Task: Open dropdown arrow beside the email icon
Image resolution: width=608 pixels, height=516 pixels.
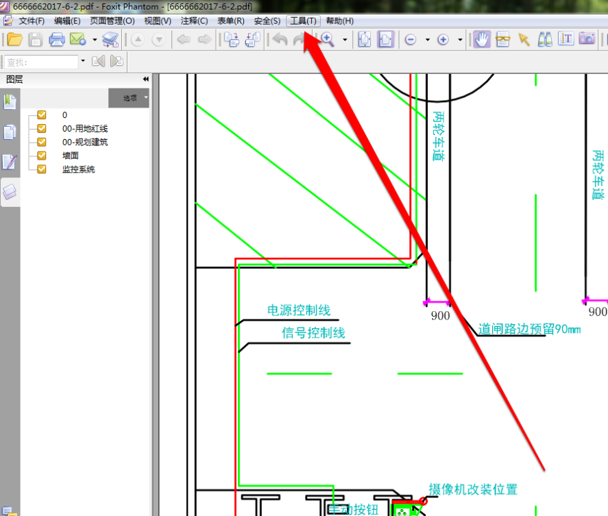Action: [95, 40]
